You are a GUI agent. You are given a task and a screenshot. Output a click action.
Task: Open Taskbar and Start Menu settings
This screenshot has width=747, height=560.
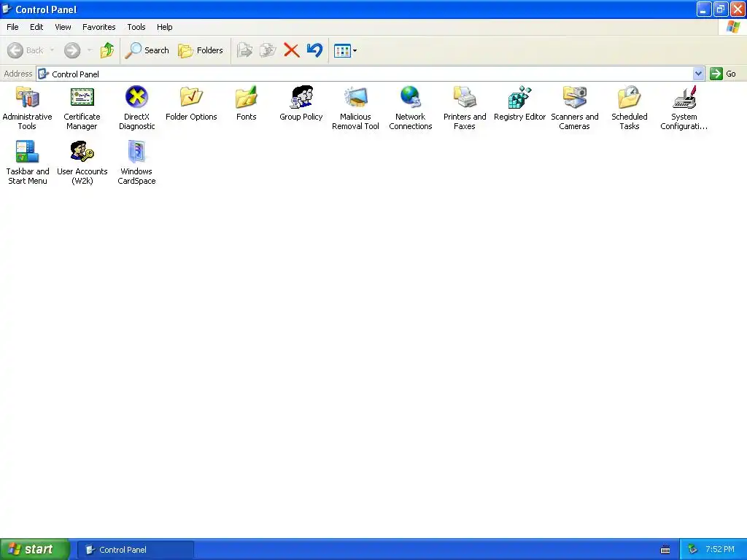27,163
